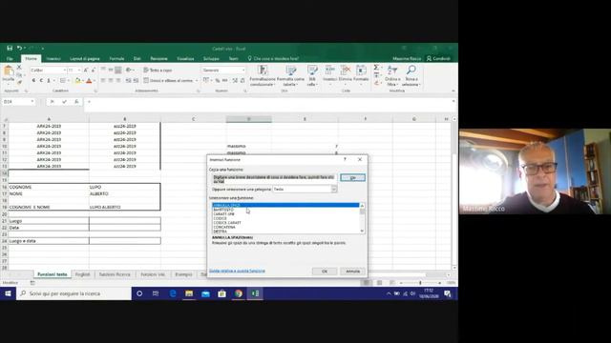Open Microsoft Edge from the taskbar
The height and width of the screenshot is (343, 611).
[x=173, y=293]
